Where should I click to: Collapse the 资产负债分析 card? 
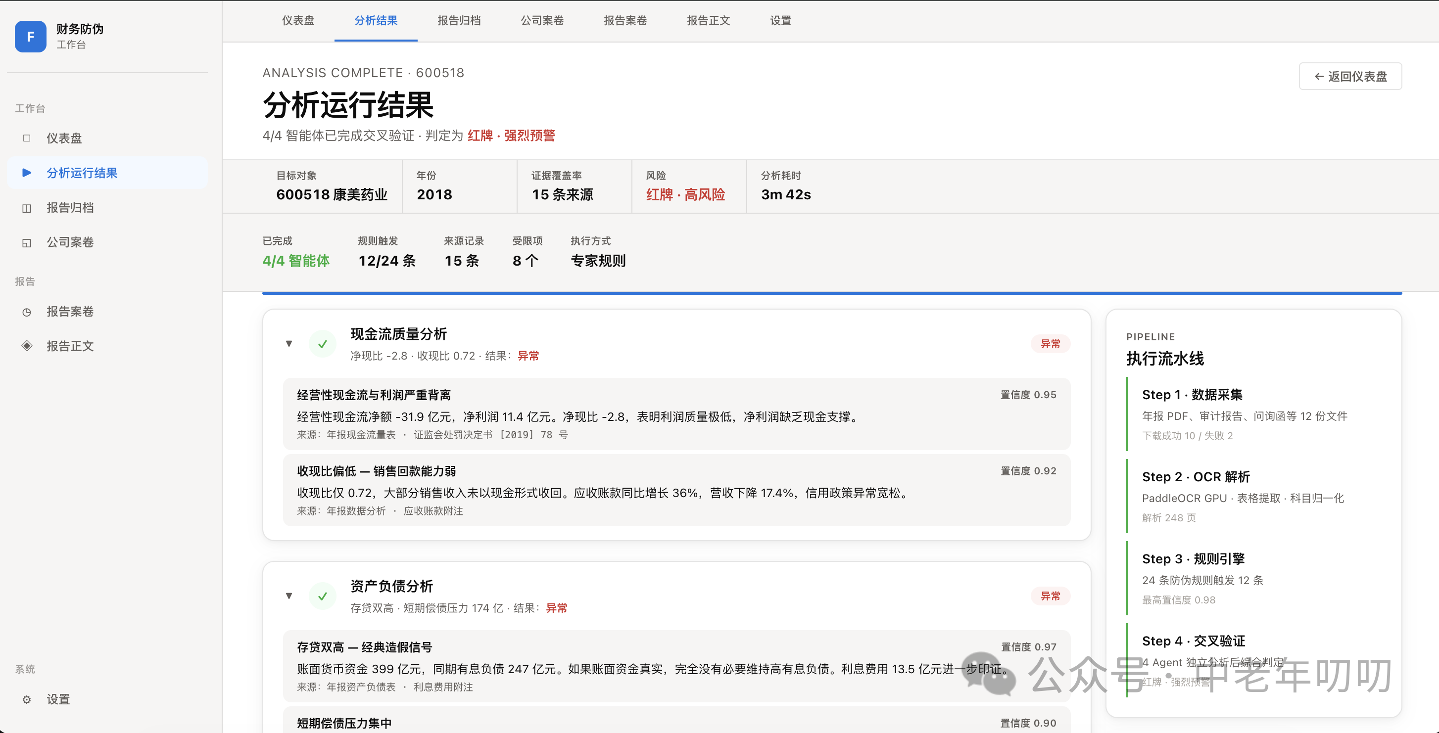tap(289, 596)
